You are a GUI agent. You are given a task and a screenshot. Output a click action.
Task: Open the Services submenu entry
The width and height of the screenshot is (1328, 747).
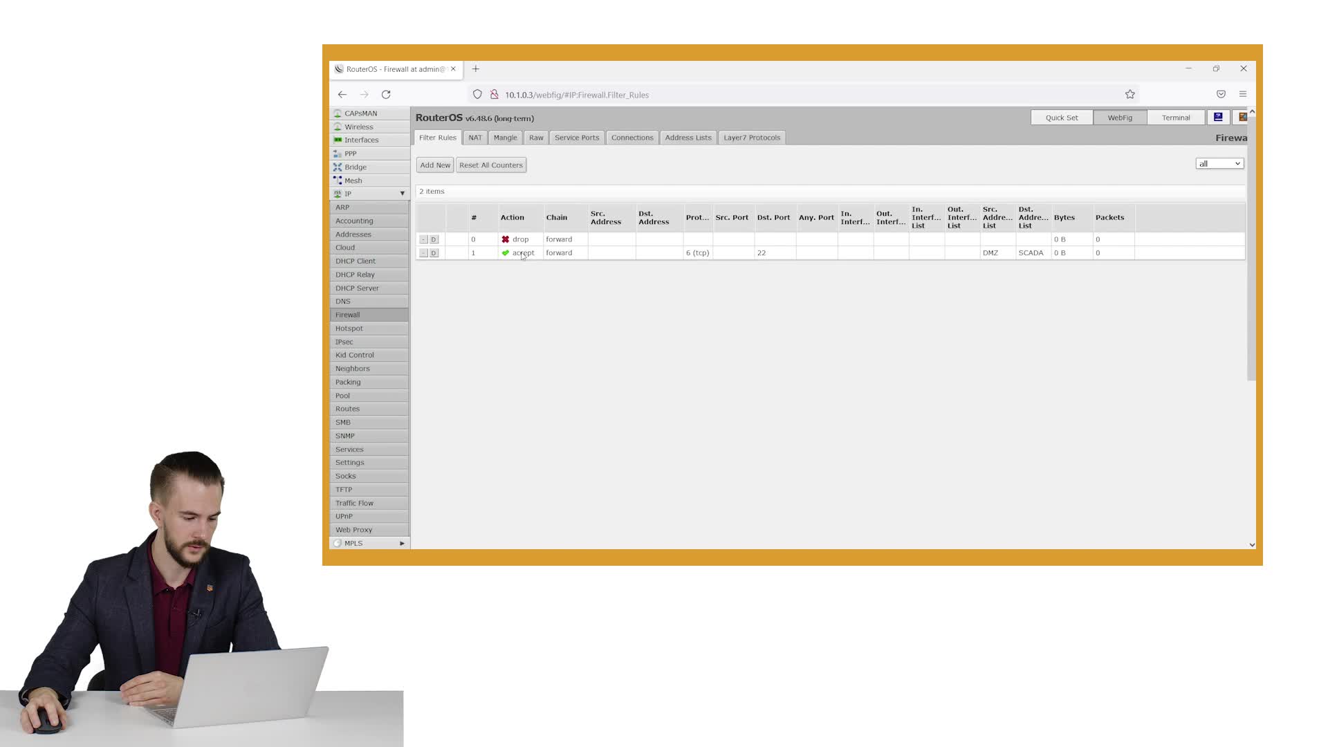tap(369, 450)
